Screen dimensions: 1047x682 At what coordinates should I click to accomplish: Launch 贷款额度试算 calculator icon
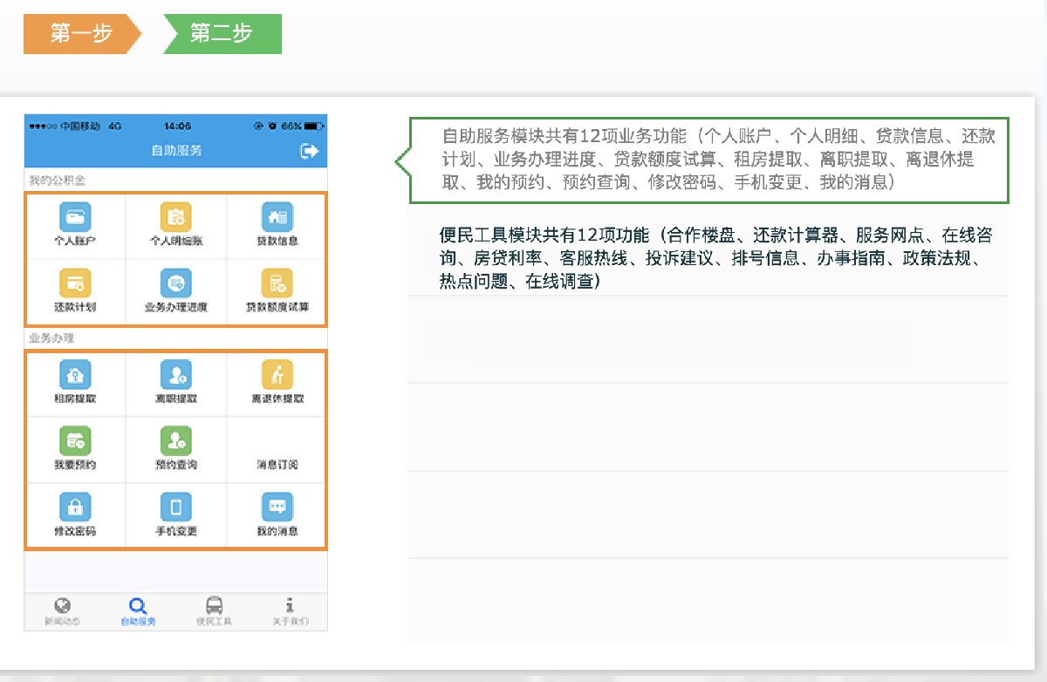(277, 283)
